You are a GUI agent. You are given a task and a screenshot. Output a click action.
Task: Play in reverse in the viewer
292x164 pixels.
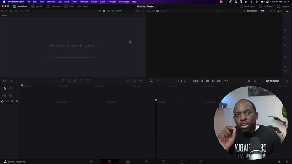pyautogui.click(x=202, y=81)
